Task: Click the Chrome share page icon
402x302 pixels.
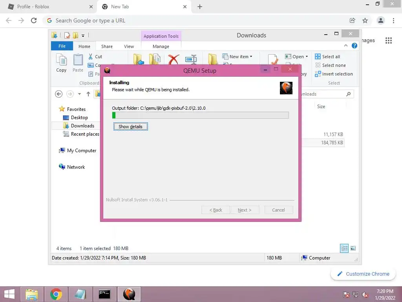Action: [353, 20]
